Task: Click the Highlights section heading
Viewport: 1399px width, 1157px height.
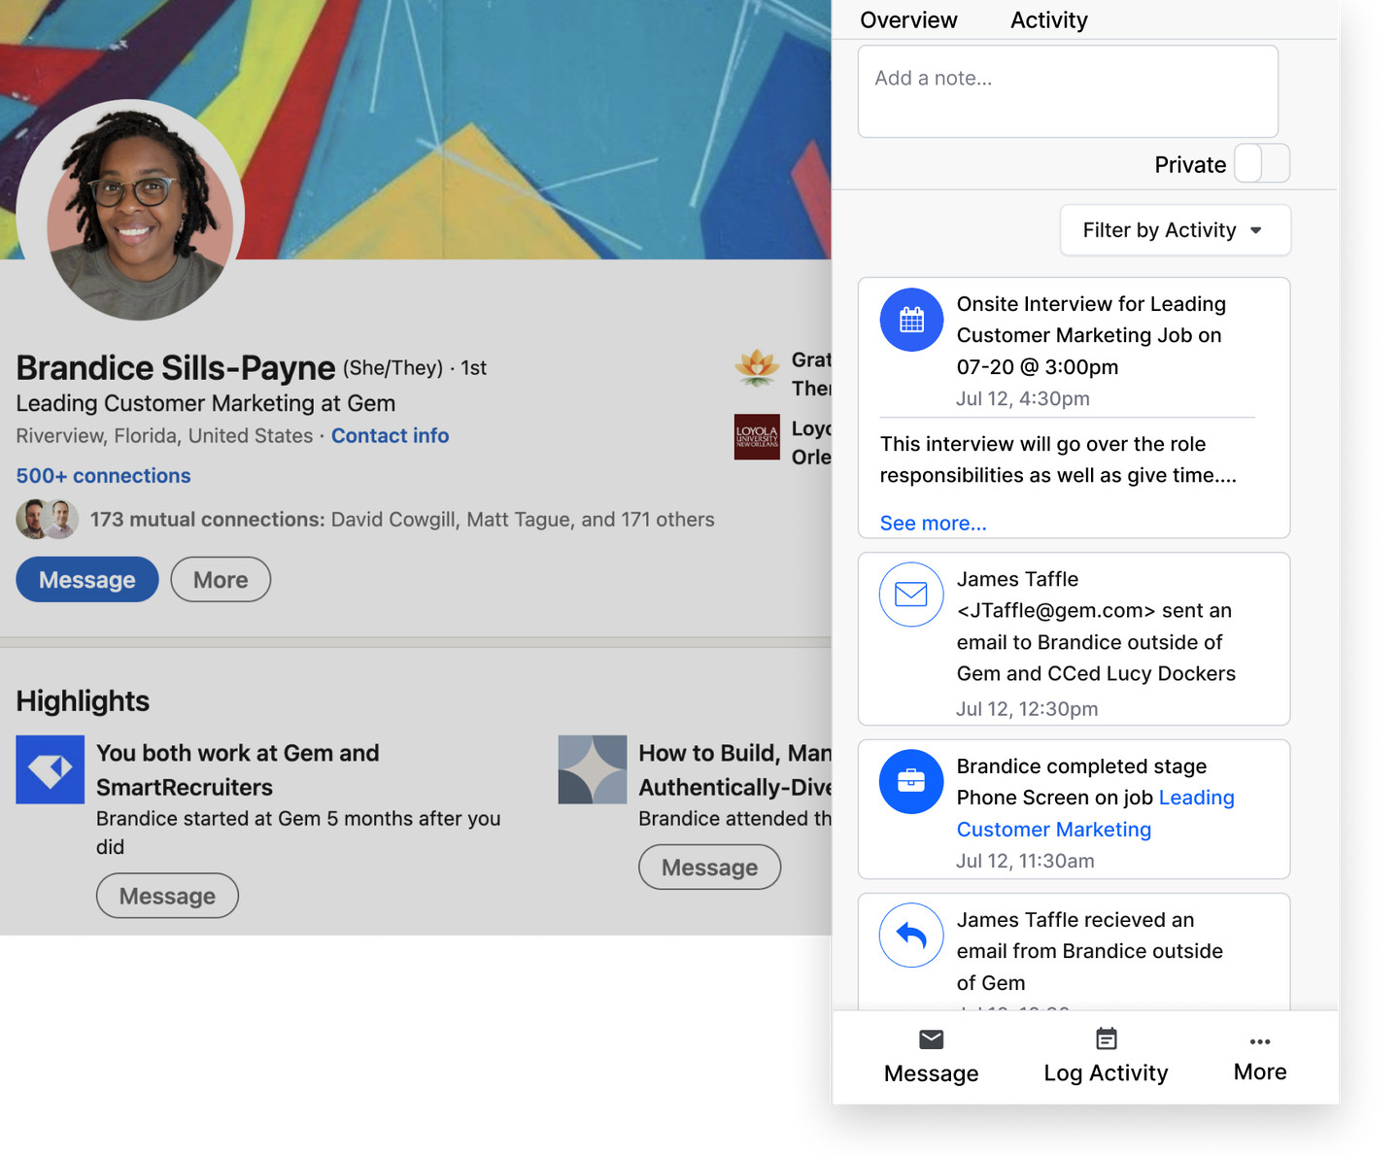Action: click(83, 700)
